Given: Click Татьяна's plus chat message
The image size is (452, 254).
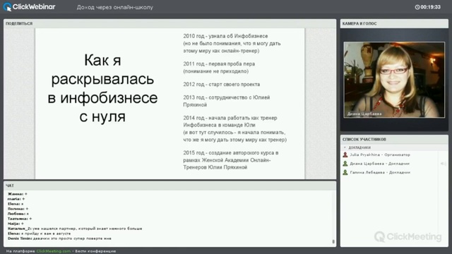Looking at the screenshot, I should tap(20, 219).
